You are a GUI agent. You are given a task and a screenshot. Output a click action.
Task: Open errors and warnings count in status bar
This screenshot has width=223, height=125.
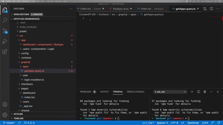29,123
